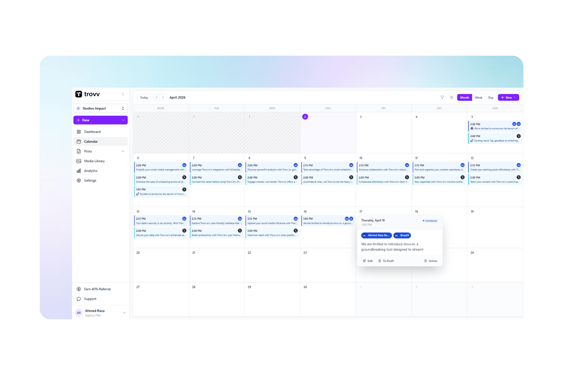Click the Settings gear in the sidebar

pos(79,180)
